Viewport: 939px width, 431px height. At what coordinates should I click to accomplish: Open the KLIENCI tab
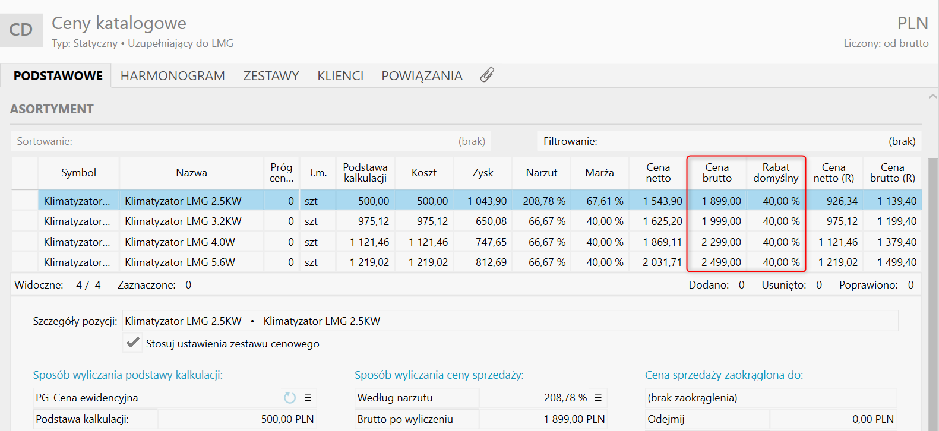(x=340, y=76)
